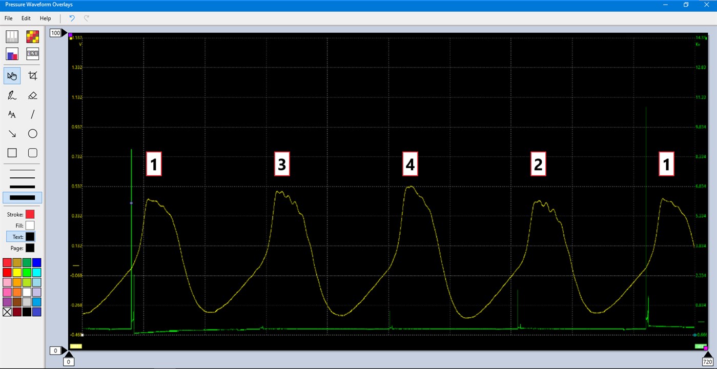Open the Edit menu
Viewport: 717px width, 369px height.
click(26, 18)
